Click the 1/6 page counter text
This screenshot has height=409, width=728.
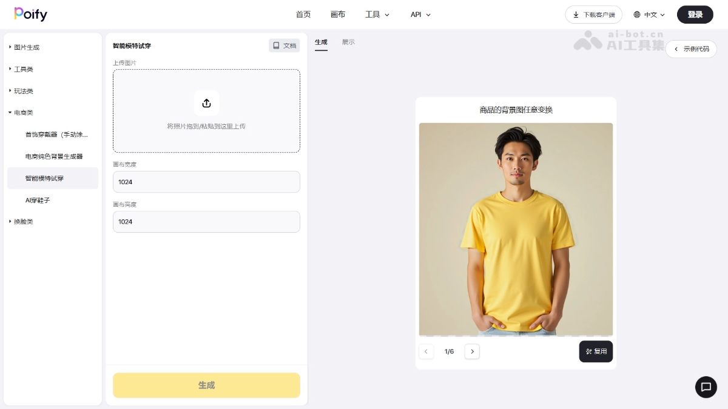pyautogui.click(x=449, y=351)
